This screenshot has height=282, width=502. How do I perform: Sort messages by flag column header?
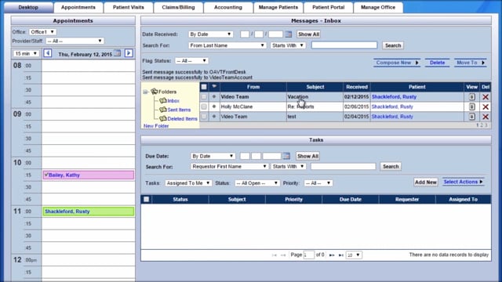214,86
